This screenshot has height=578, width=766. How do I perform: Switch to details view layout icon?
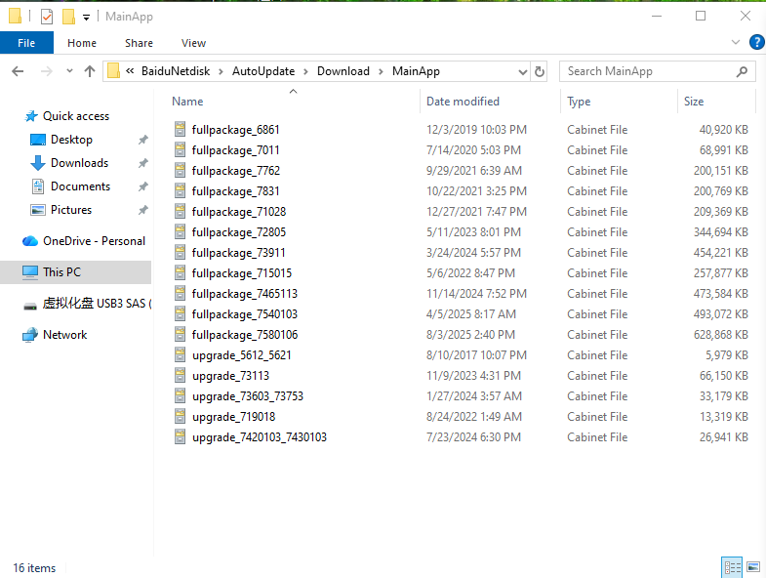coord(732,567)
